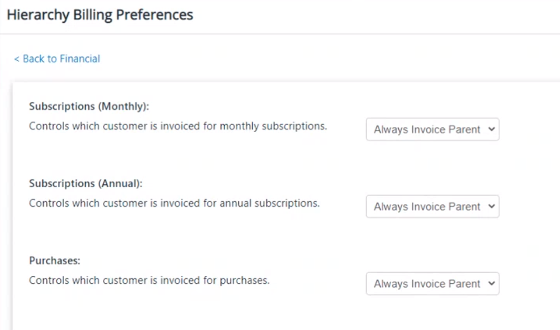Click the Back to Financial link
Screen dimensions: 560x330
[57, 58]
